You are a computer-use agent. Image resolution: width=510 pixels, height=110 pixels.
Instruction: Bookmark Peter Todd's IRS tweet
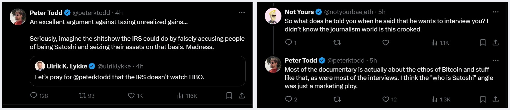[229, 96]
